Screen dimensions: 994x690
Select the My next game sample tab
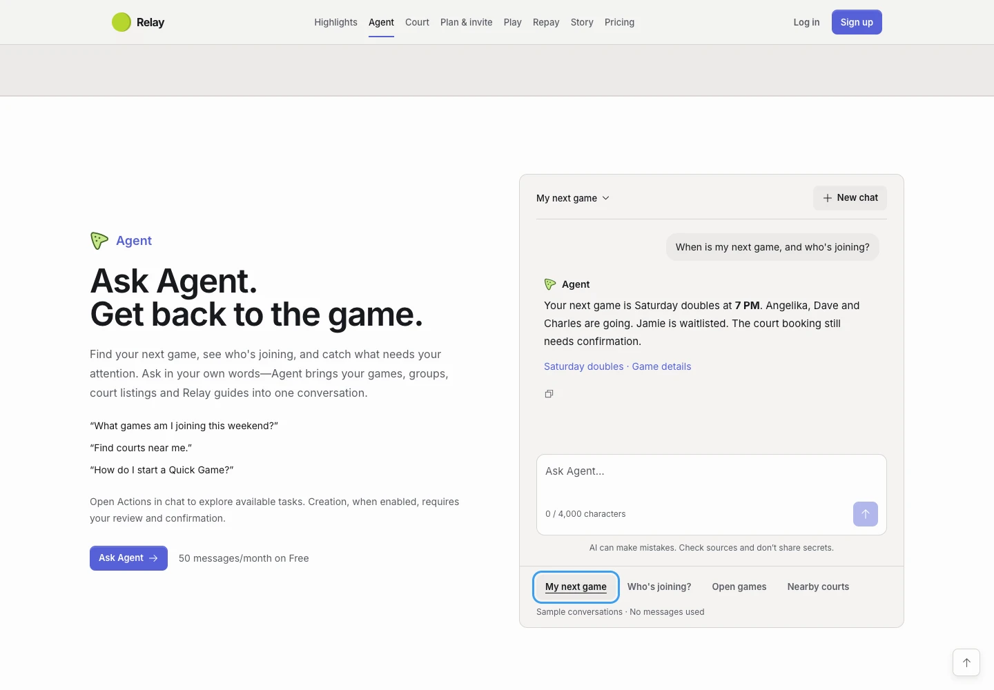coord(576,586)
